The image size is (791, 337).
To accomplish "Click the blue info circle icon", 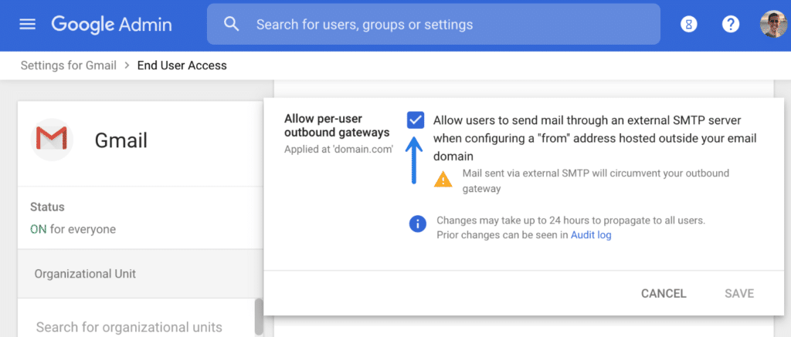I will [x=417, y=224].
